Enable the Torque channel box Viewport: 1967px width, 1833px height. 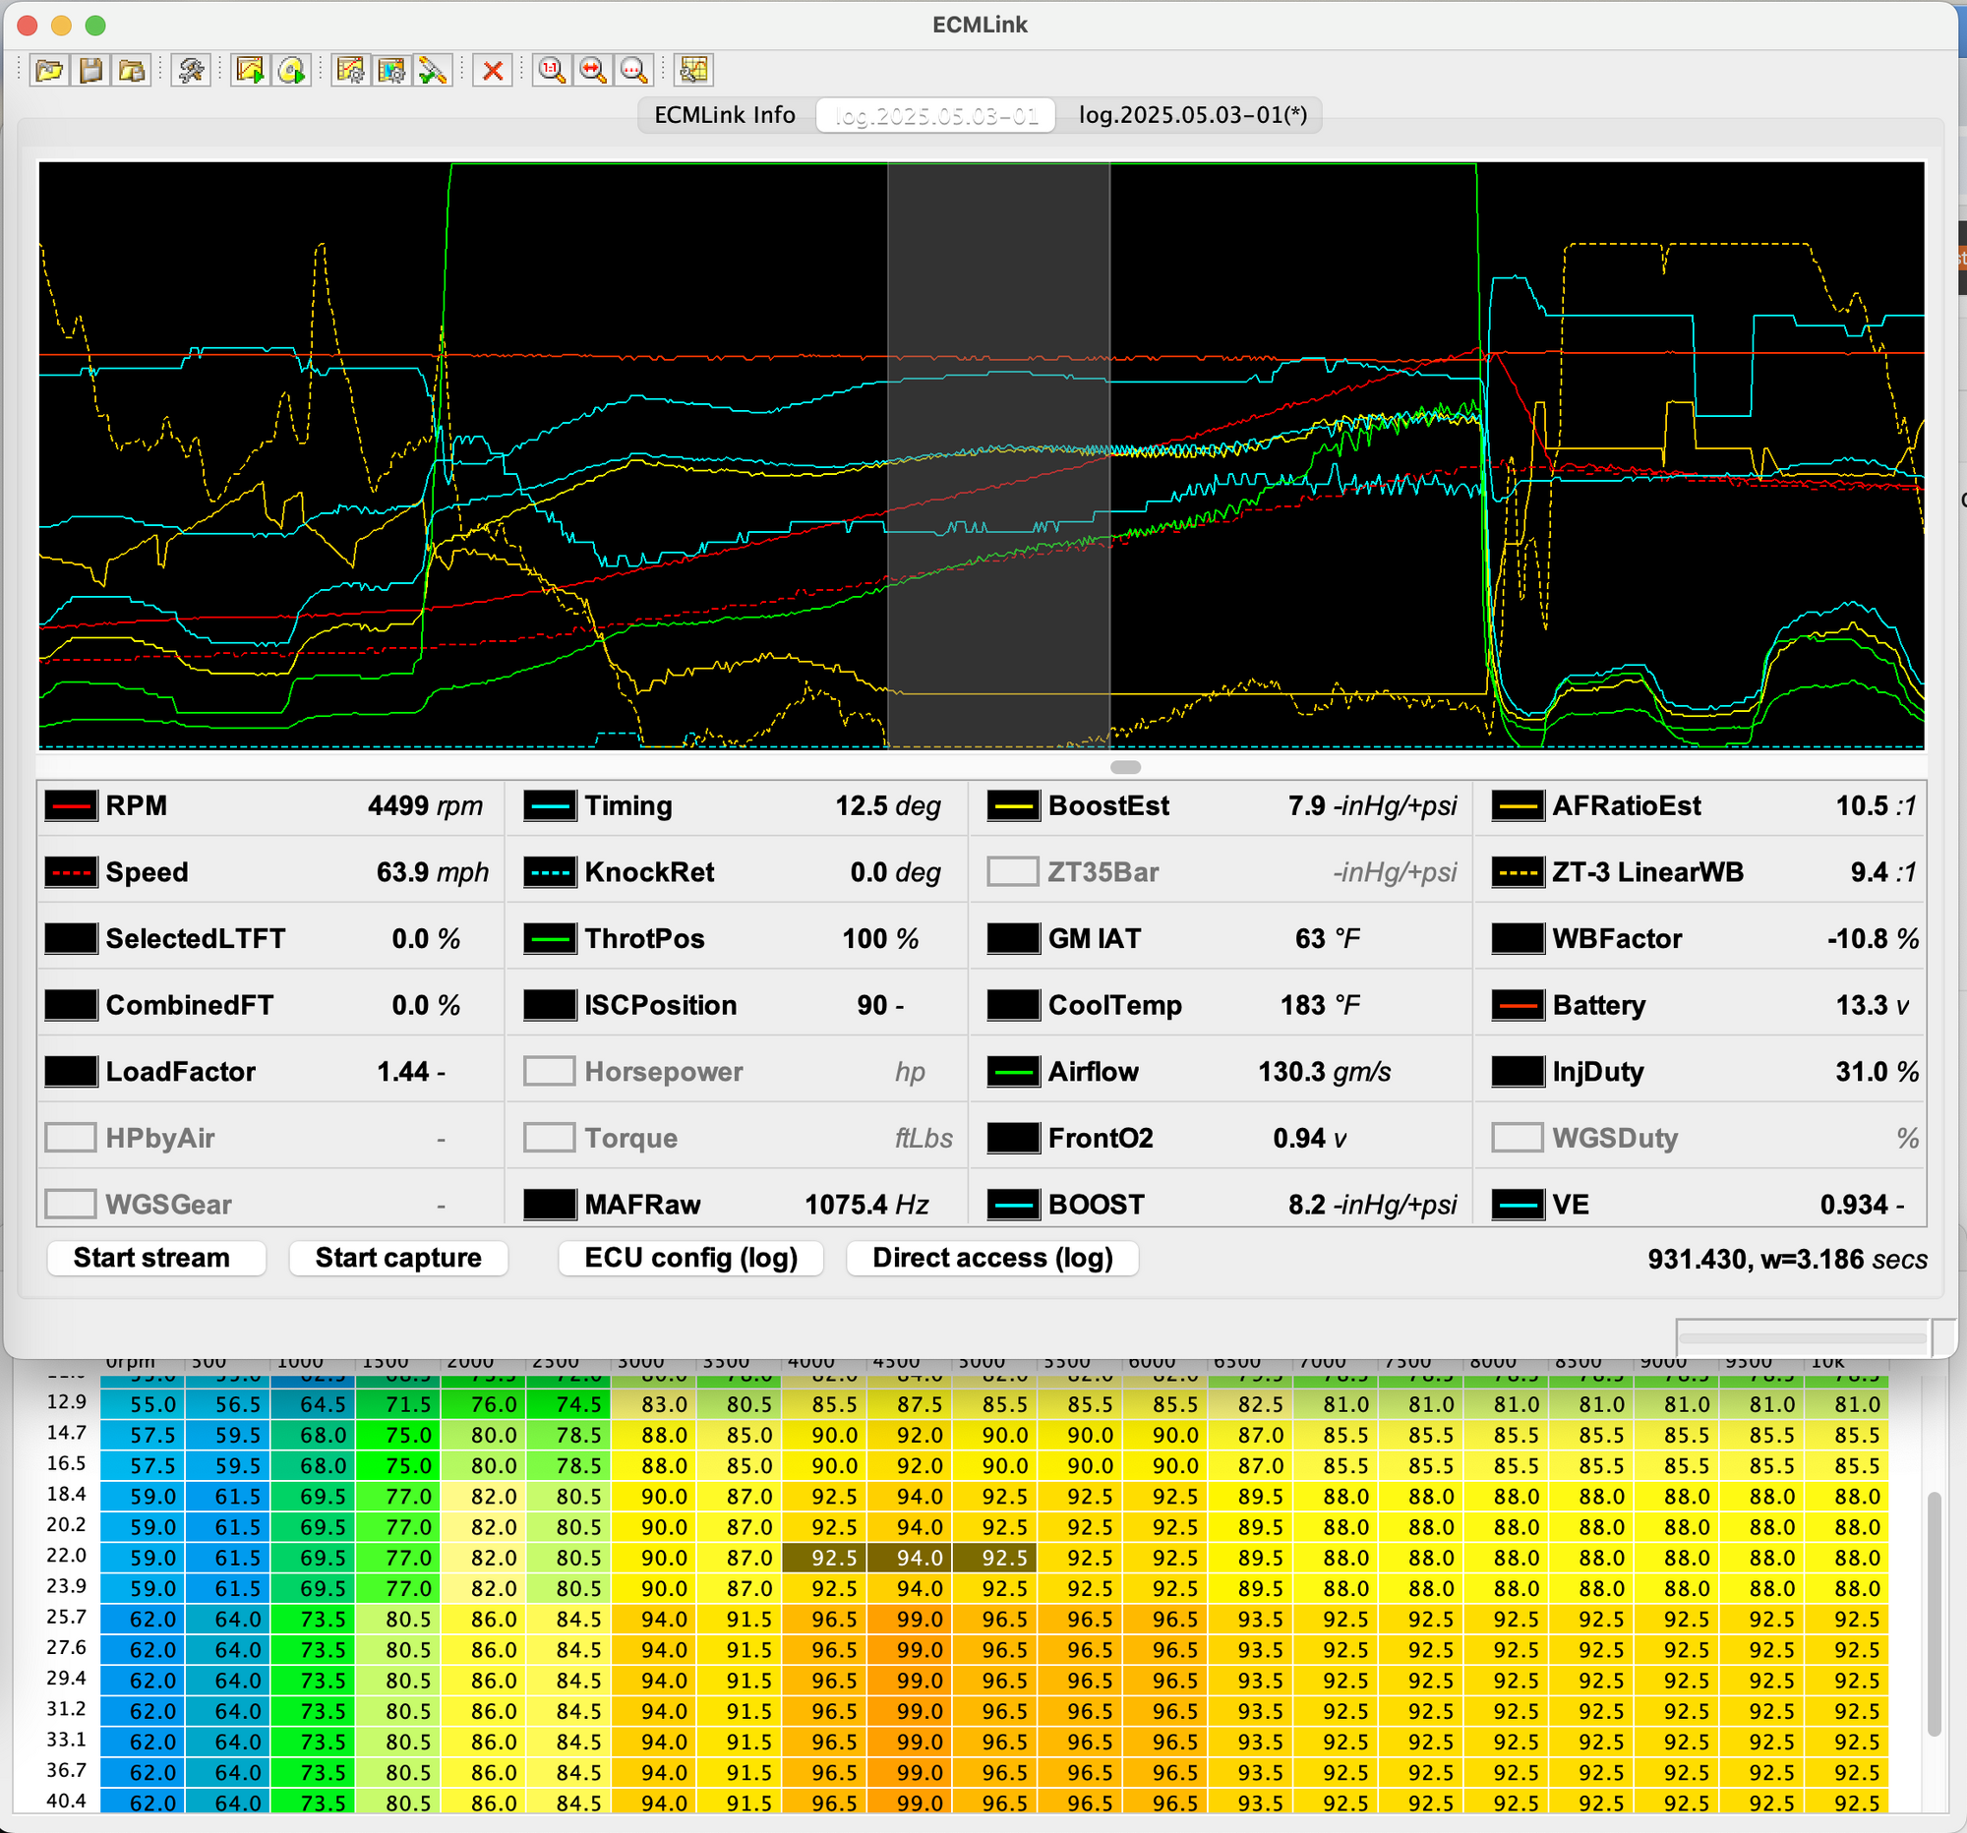549,1138
